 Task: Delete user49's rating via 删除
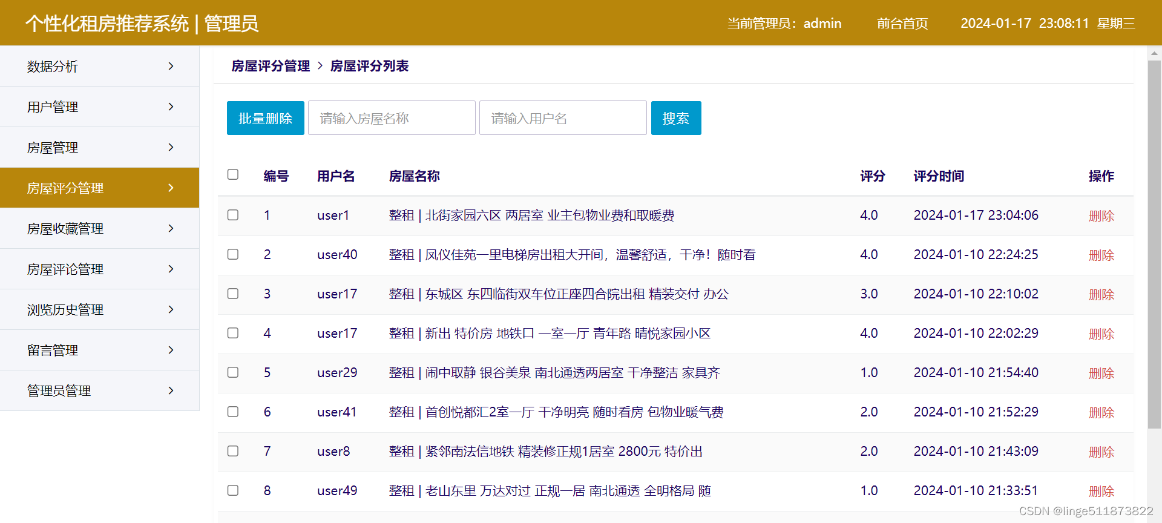click(1101, 491)
